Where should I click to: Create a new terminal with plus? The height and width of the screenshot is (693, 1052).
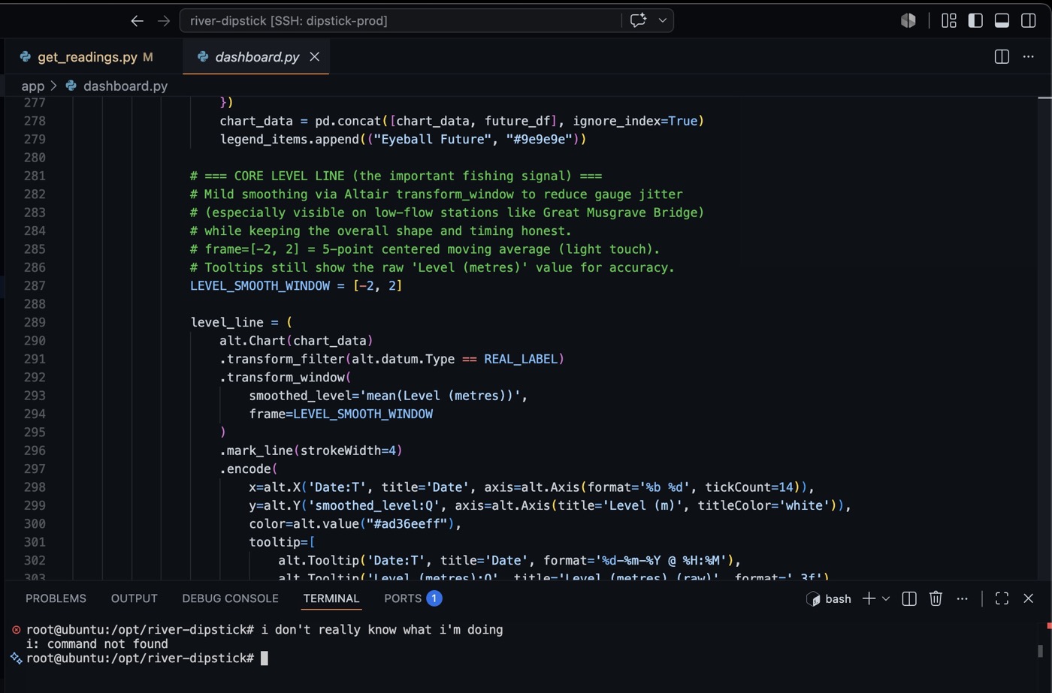tap(869, 598)
